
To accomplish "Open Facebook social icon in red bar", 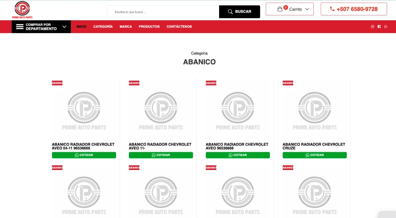I will (x=379, y=26).
